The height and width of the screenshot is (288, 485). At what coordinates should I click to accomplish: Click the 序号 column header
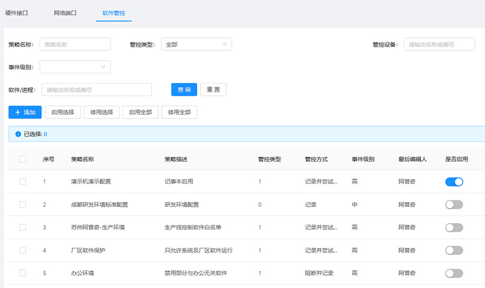coord(49,159)
